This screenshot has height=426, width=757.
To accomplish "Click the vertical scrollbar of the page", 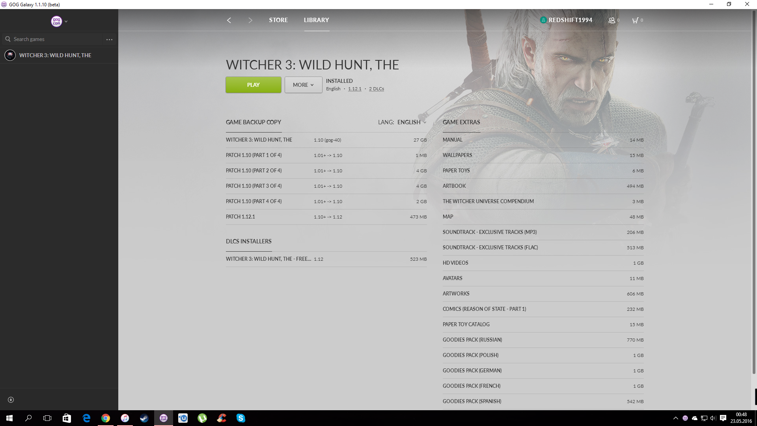I will tap(754, 192).
